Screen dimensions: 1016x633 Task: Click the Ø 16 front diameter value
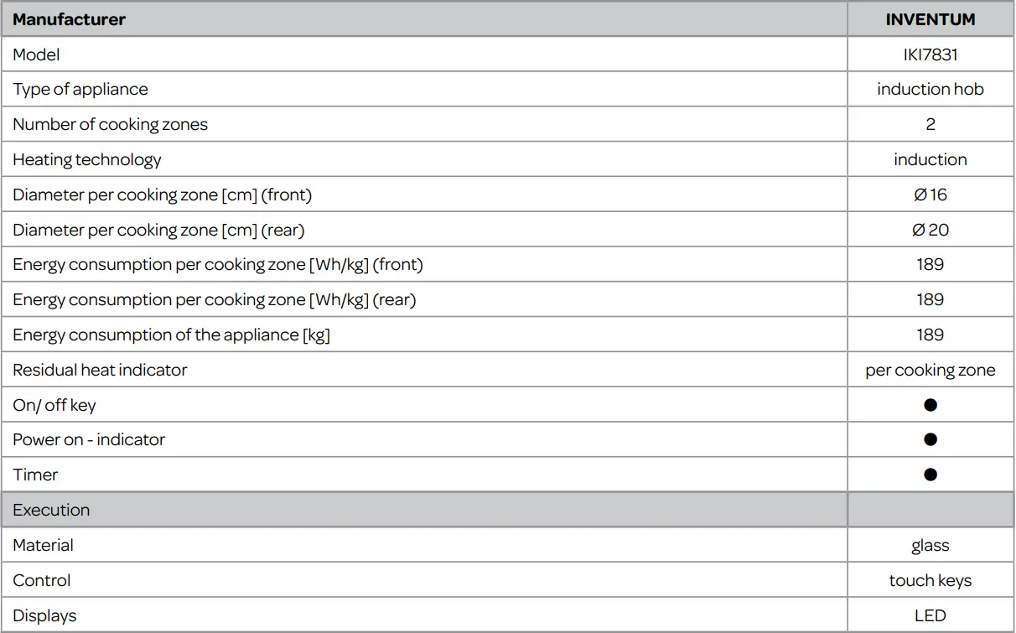[930, 195]
